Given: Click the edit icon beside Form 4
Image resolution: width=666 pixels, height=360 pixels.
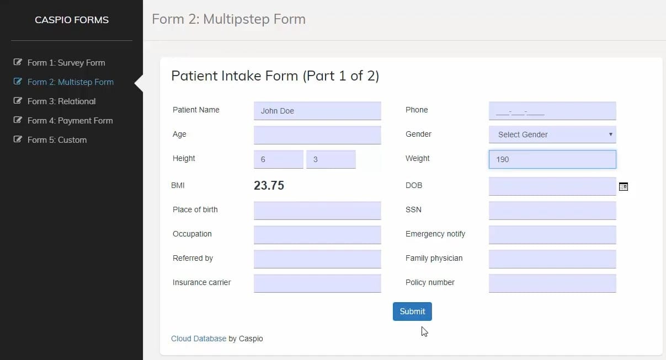Looking at the screenshot, I should click(18, 120).
